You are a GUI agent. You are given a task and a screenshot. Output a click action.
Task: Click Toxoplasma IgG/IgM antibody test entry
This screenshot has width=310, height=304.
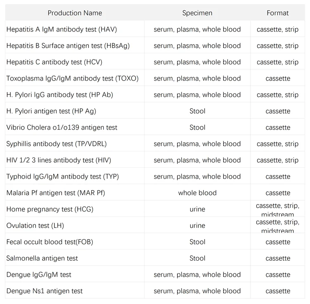tap(72, 78)
